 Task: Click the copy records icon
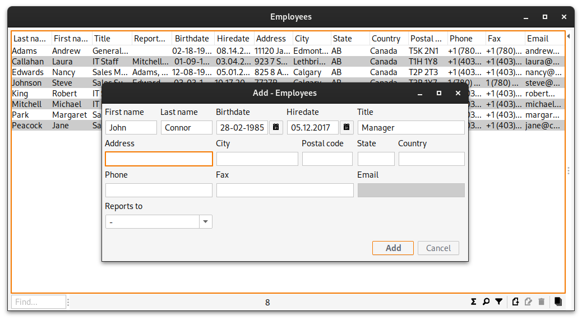coord(558,302)
